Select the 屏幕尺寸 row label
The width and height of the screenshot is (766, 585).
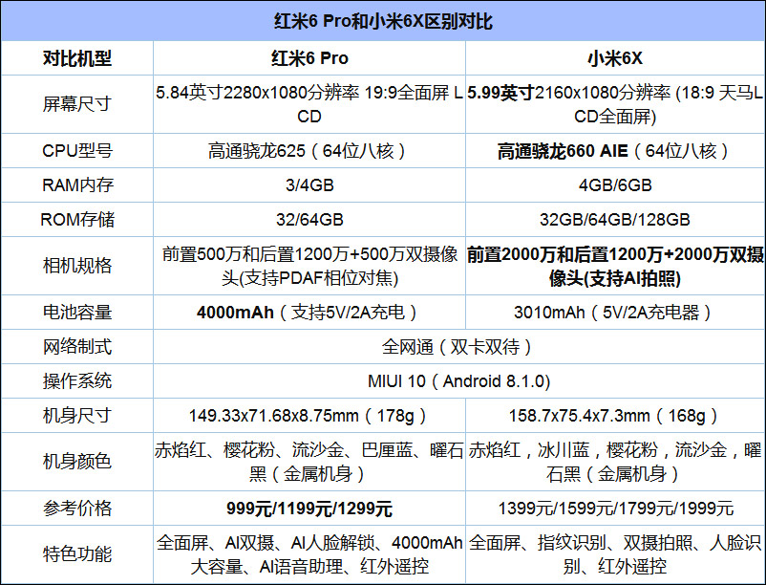[77, 104]
